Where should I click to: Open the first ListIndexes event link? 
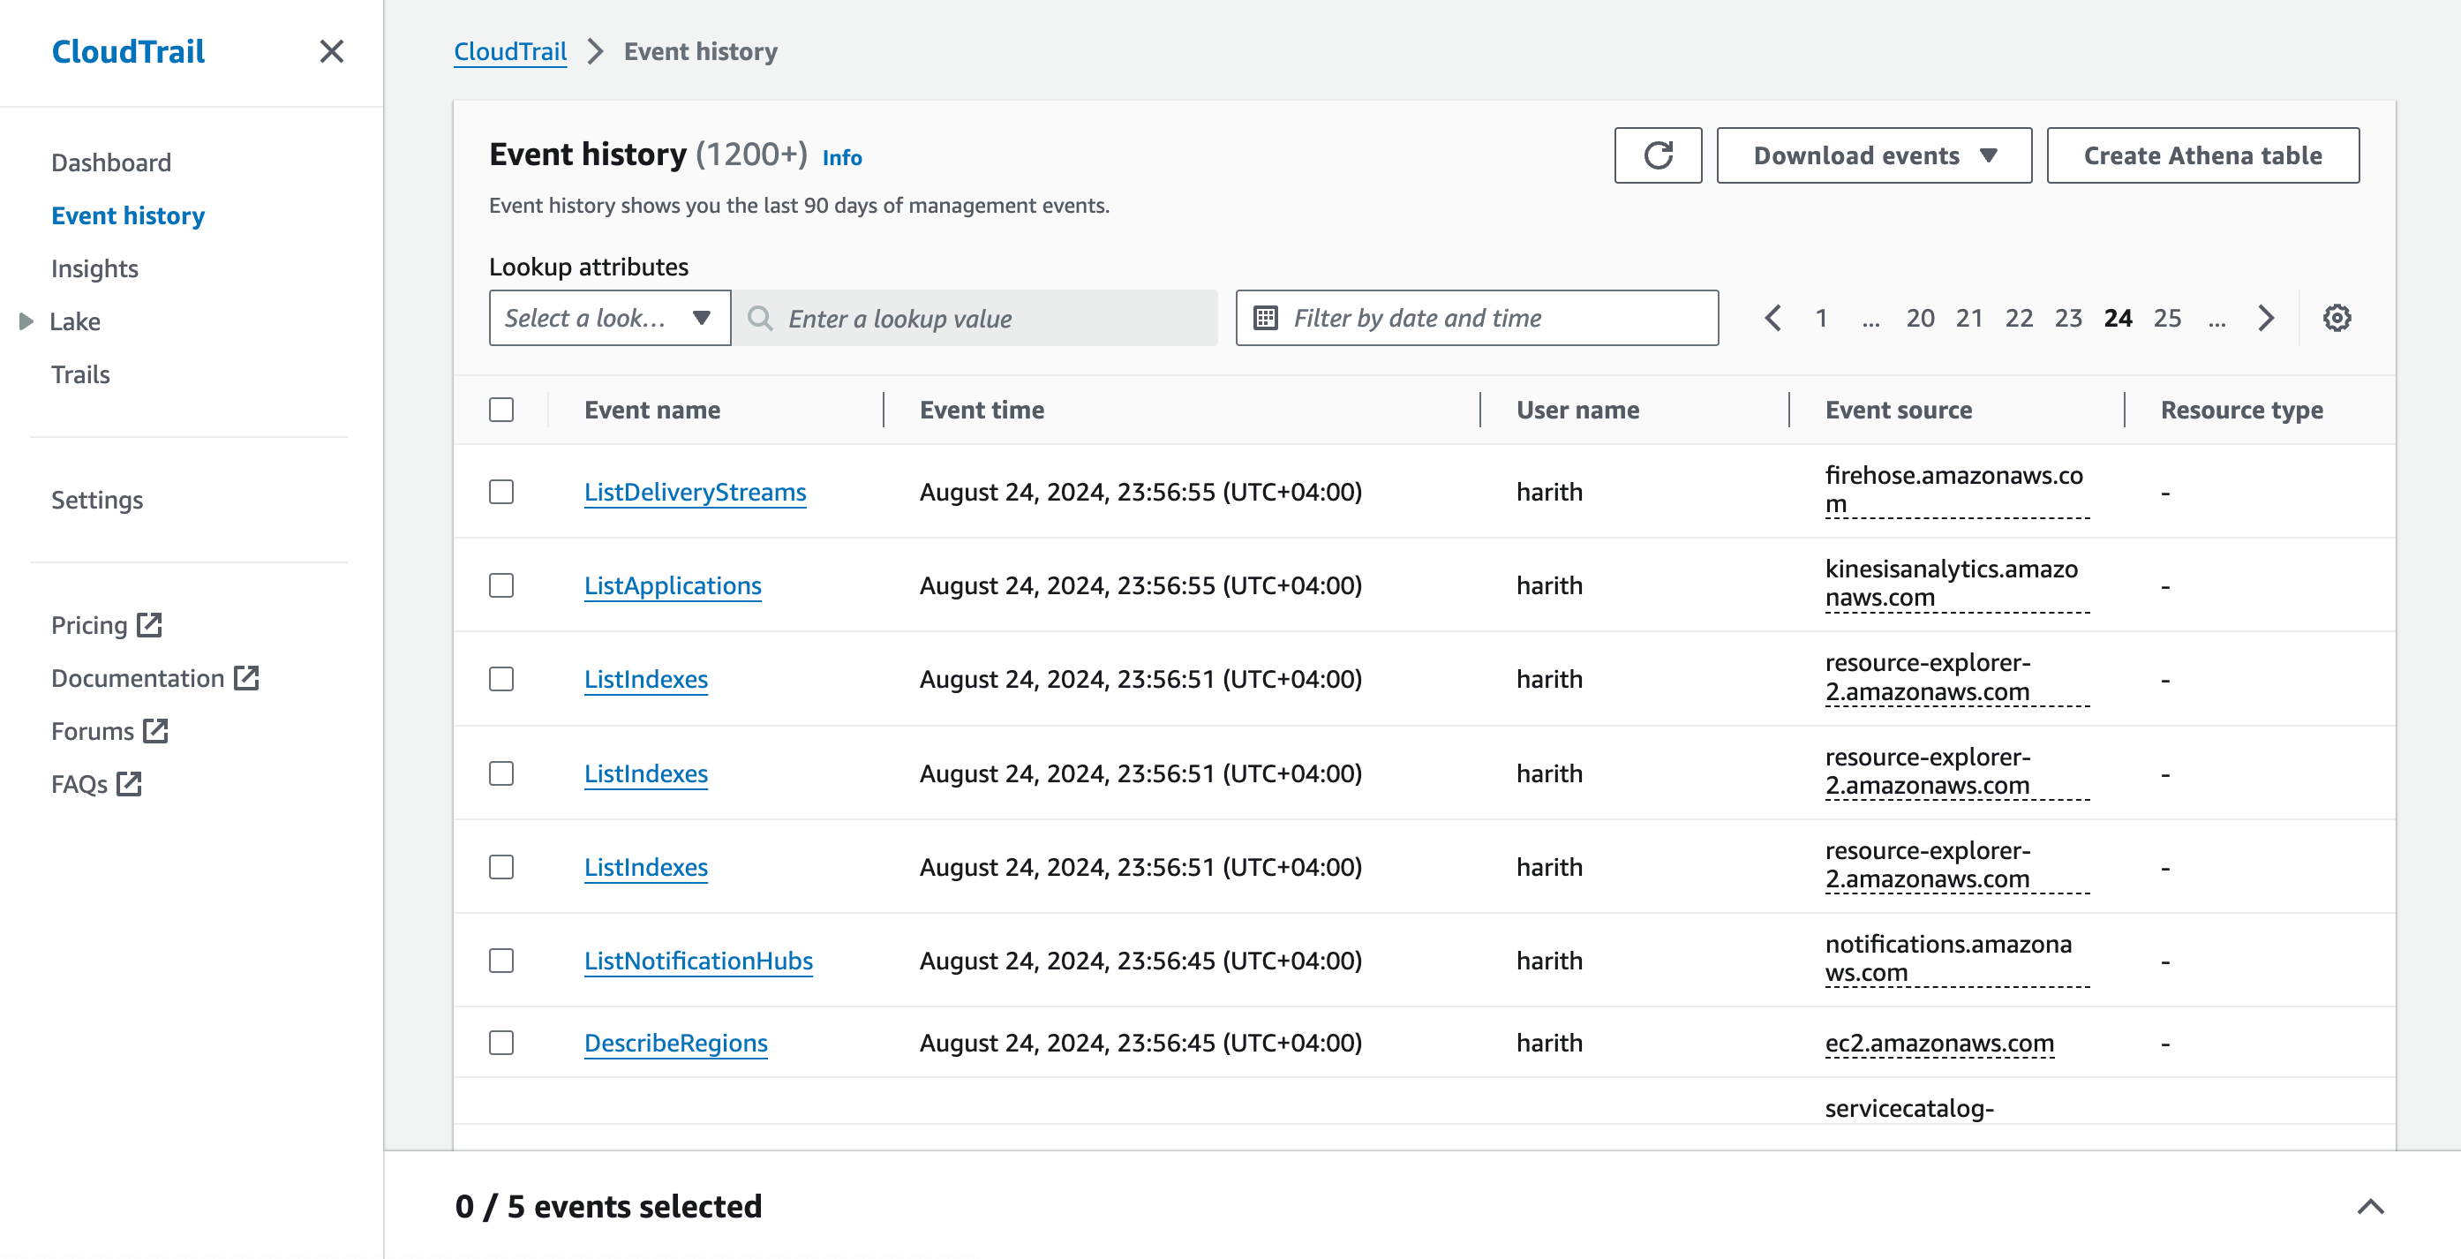(646, 679)
